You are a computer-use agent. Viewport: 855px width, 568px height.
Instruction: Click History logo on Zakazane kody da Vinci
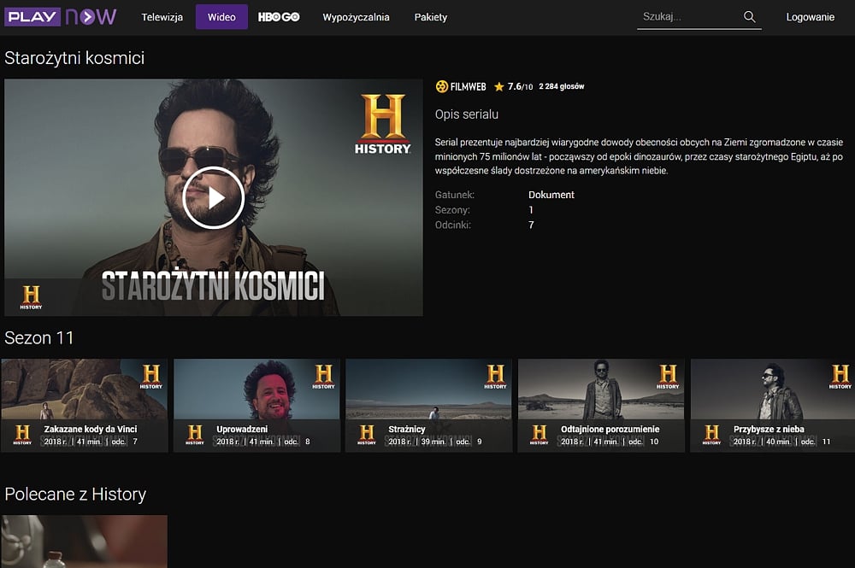click(x=150, y=376)
